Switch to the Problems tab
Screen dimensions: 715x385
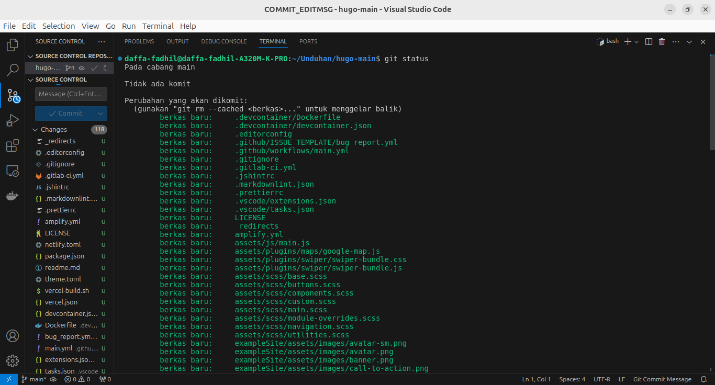[139, 41]
